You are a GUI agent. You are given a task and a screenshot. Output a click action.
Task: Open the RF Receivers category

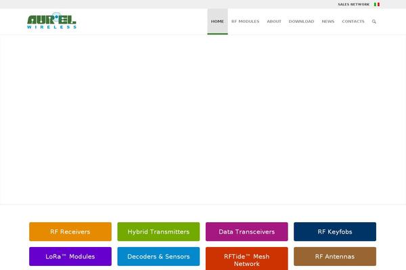click(x=70, y=232)
